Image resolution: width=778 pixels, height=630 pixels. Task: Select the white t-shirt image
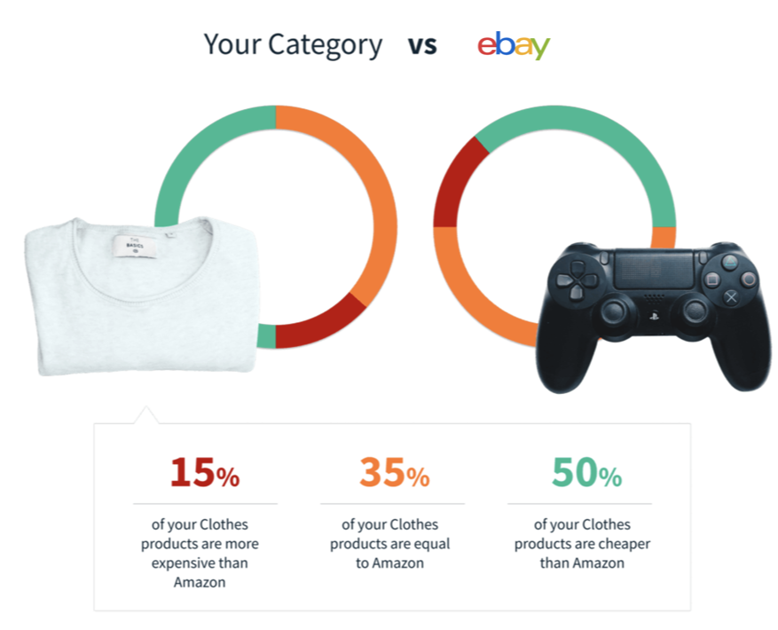(141, 295)
